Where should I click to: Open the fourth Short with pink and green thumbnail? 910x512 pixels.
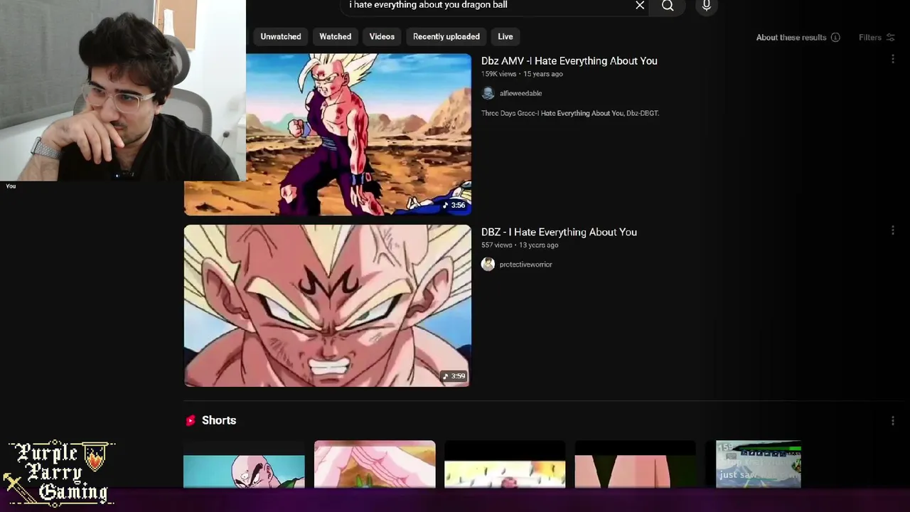635,464
